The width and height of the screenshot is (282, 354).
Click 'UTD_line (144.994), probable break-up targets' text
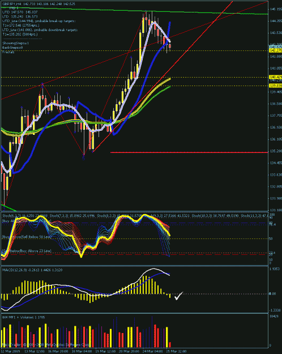pos(39,21)
